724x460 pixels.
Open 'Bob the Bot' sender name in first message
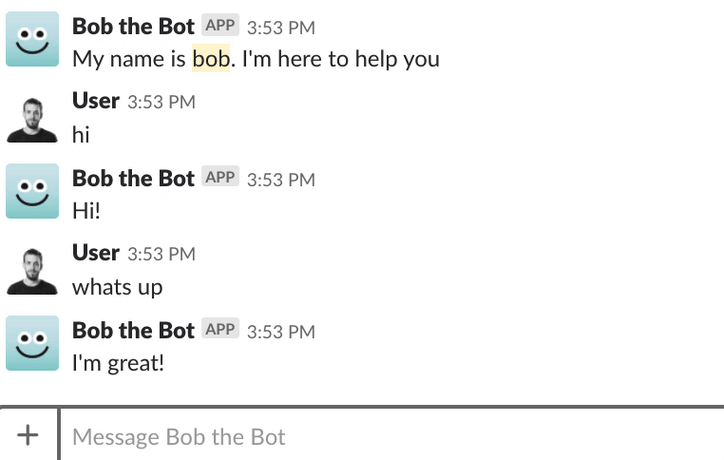point(133,27)
